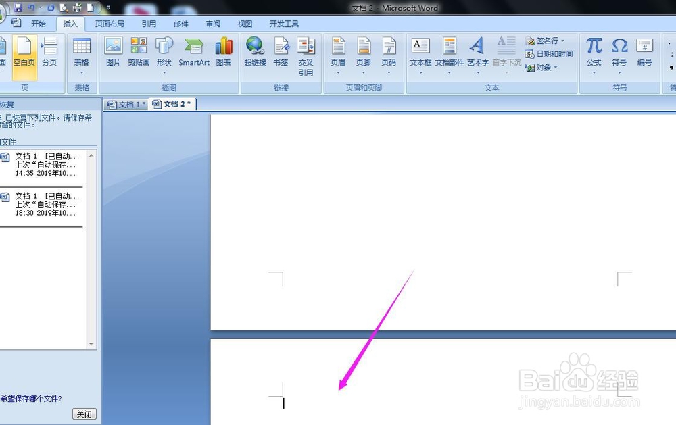Viewport: 676px width, 425px height.
Task: Close the document recovery pane with 关闭
Action: (x=84, y=414)
